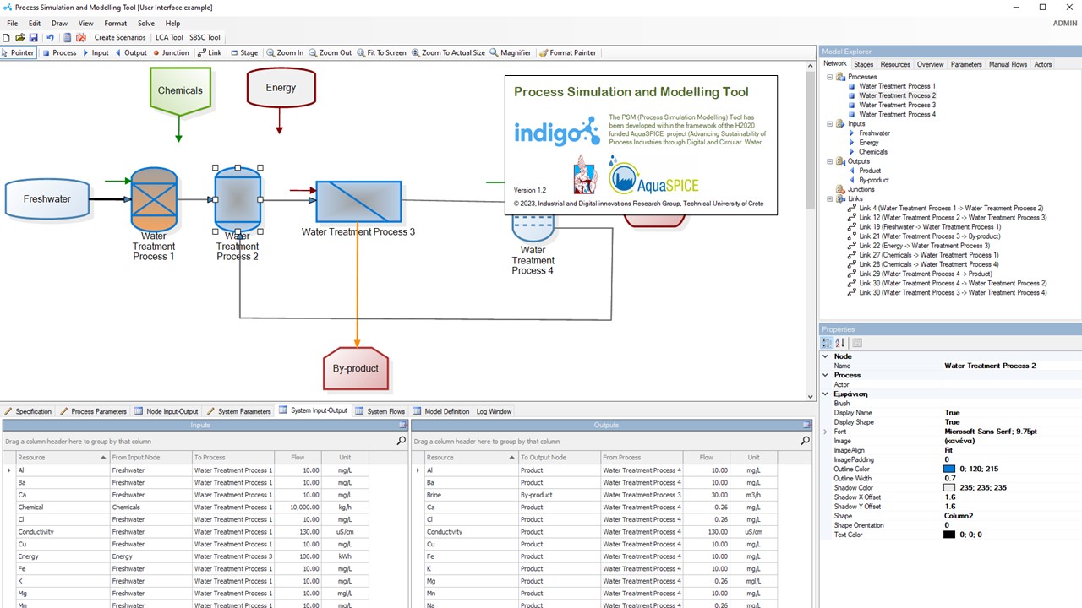Sort Inputs by To Process column

pyautogui.click(x=233, y=457)
